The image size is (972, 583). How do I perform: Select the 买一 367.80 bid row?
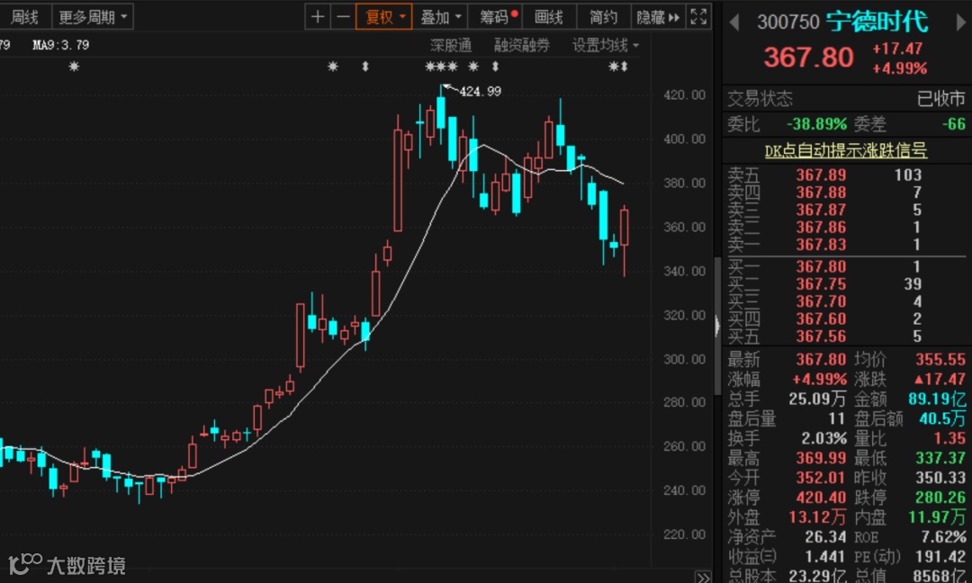(x=846, y=267)
